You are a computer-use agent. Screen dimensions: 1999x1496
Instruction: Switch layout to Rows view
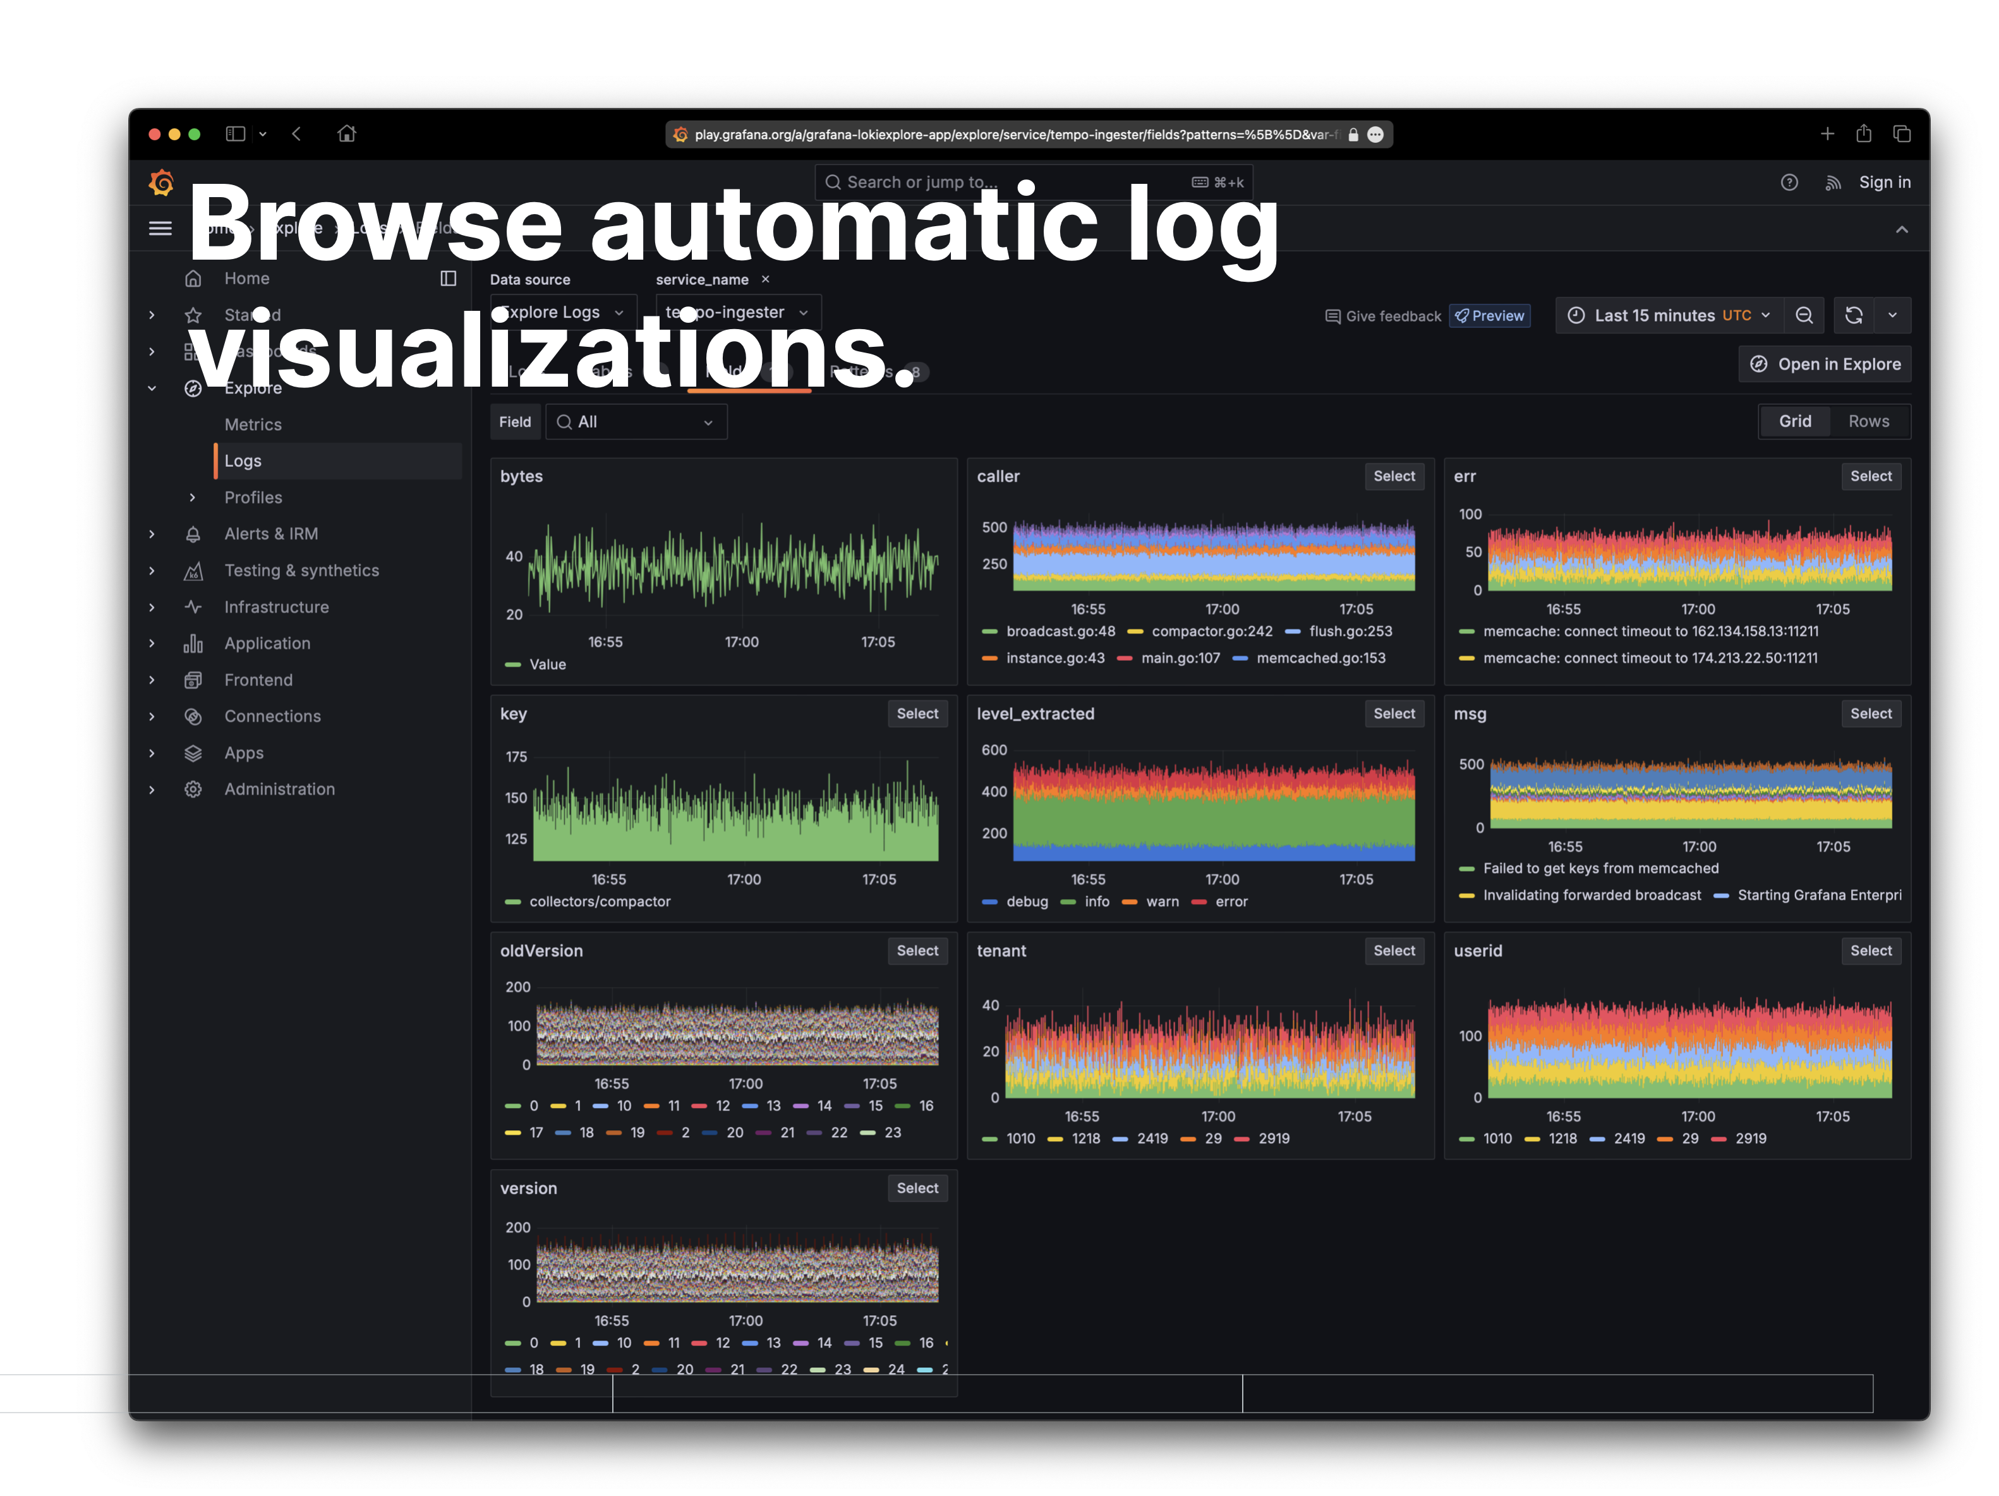click(x=1868, y=421)
